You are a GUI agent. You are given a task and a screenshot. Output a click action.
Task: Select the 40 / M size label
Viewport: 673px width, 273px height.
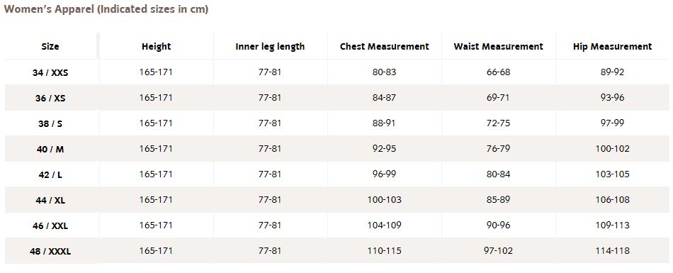(50, 149)
